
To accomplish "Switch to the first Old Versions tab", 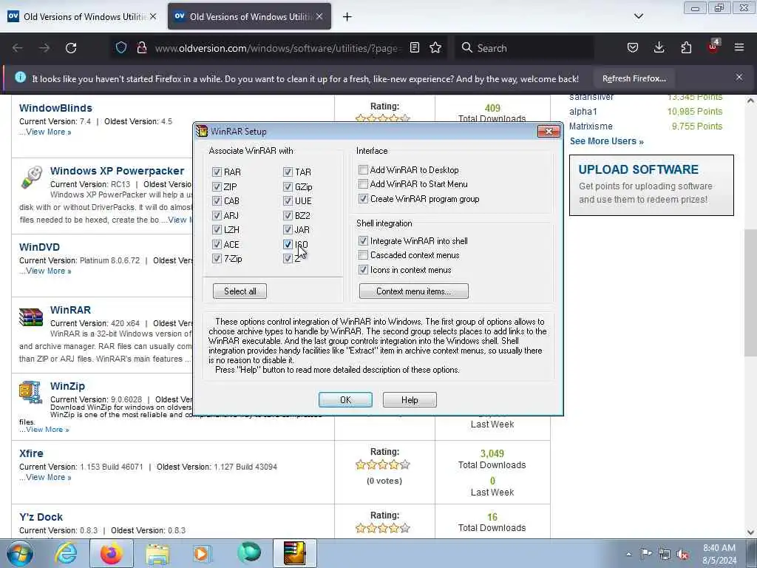I will (82, 16).
